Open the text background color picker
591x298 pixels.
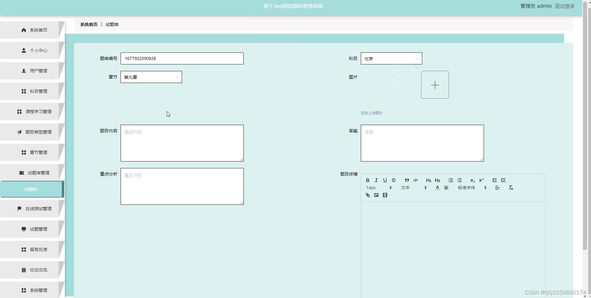click(446, 188)
